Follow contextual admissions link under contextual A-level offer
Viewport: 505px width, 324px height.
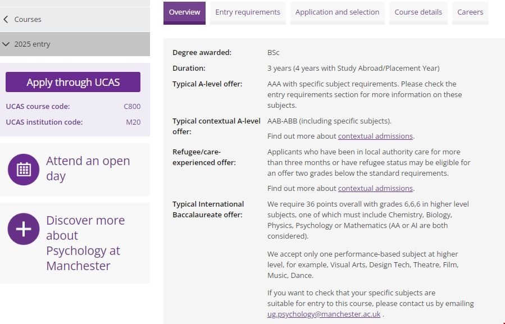pyautogui.click(x=375, y=136)
